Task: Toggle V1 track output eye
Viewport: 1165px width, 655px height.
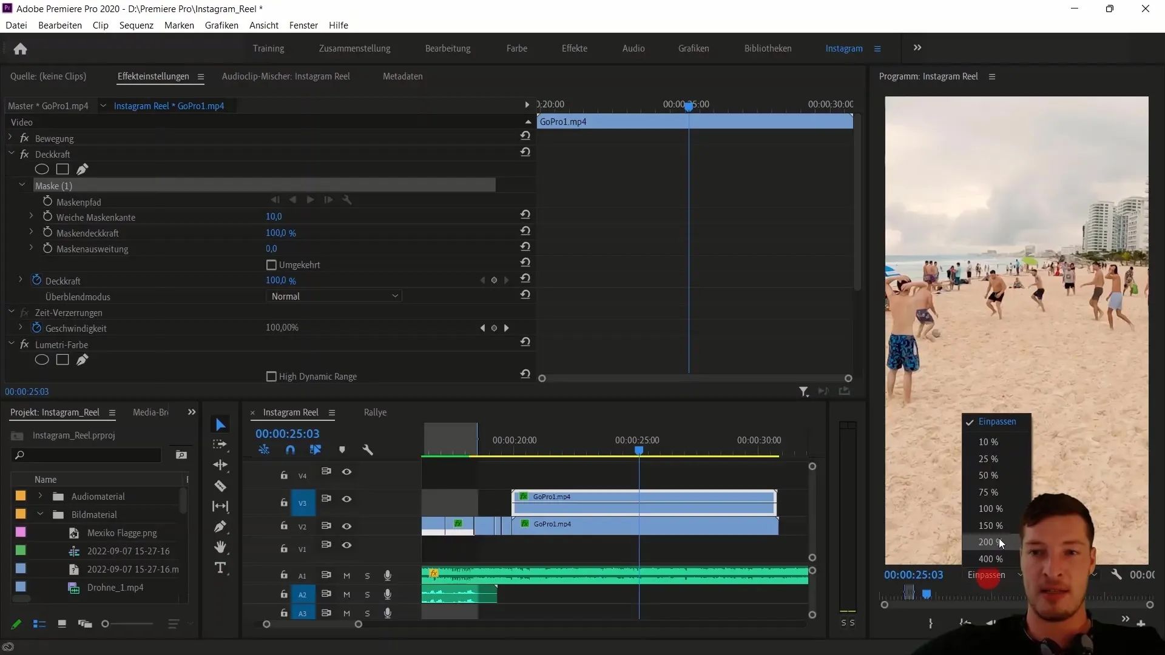Action: tap(346, 545)
